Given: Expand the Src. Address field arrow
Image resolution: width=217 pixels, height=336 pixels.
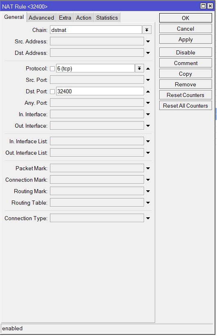Looking at the screenshot, I should click(x=148, y=41).
